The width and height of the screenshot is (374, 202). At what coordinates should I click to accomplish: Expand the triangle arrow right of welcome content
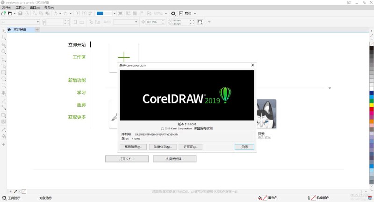point(330,88)
